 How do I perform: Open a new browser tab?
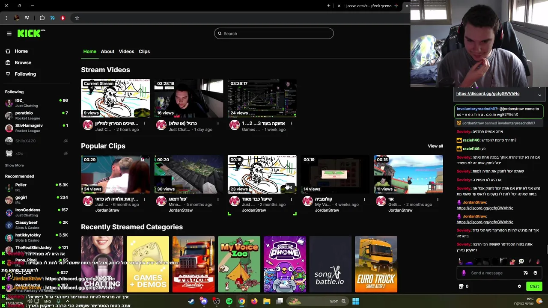tap(329, 6)
